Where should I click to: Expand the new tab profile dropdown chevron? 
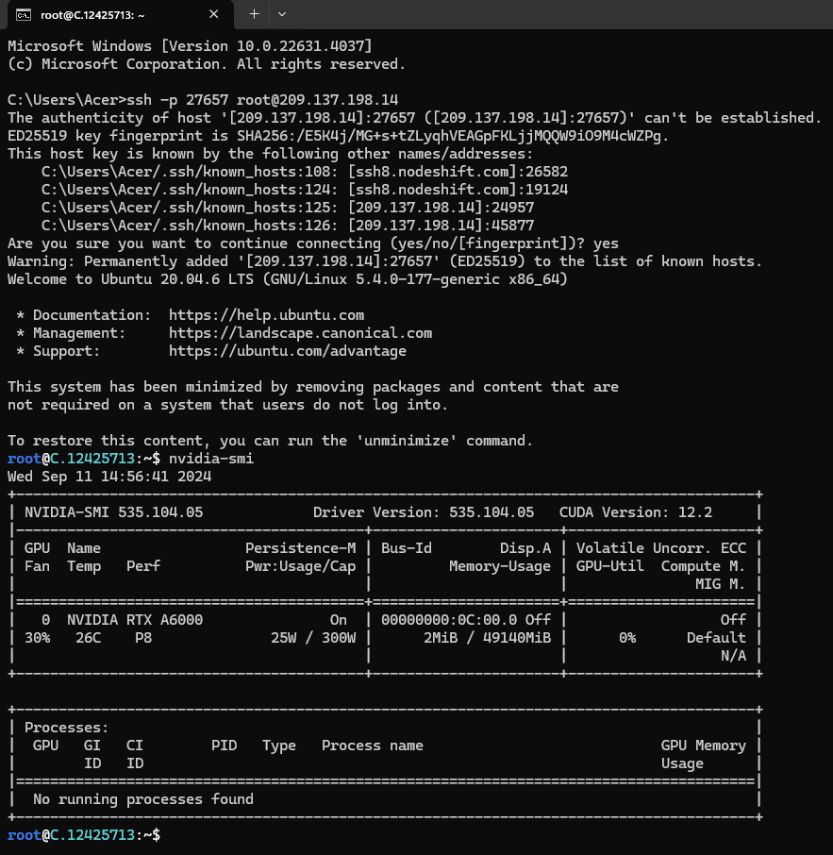tap(282, 14)
